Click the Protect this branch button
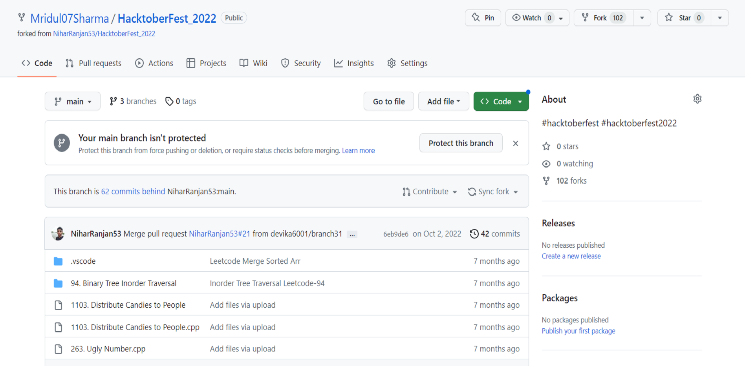The image size is (745, 366). [461, 143]
